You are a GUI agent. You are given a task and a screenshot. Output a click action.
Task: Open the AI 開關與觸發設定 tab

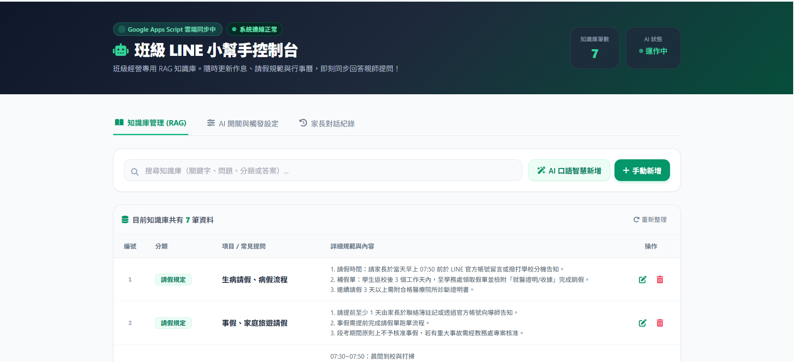[x=243, y=123]
